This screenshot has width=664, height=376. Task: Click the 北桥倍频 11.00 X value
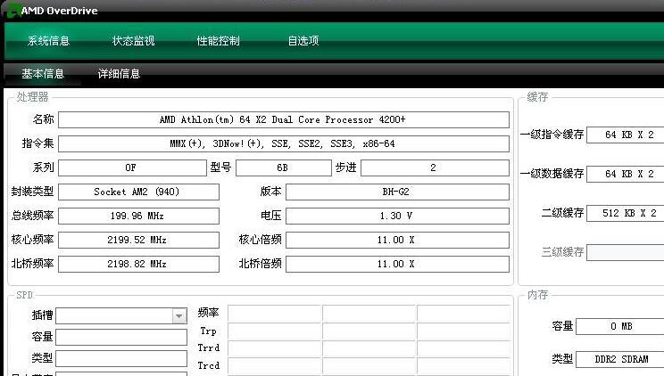click(397, 265)
